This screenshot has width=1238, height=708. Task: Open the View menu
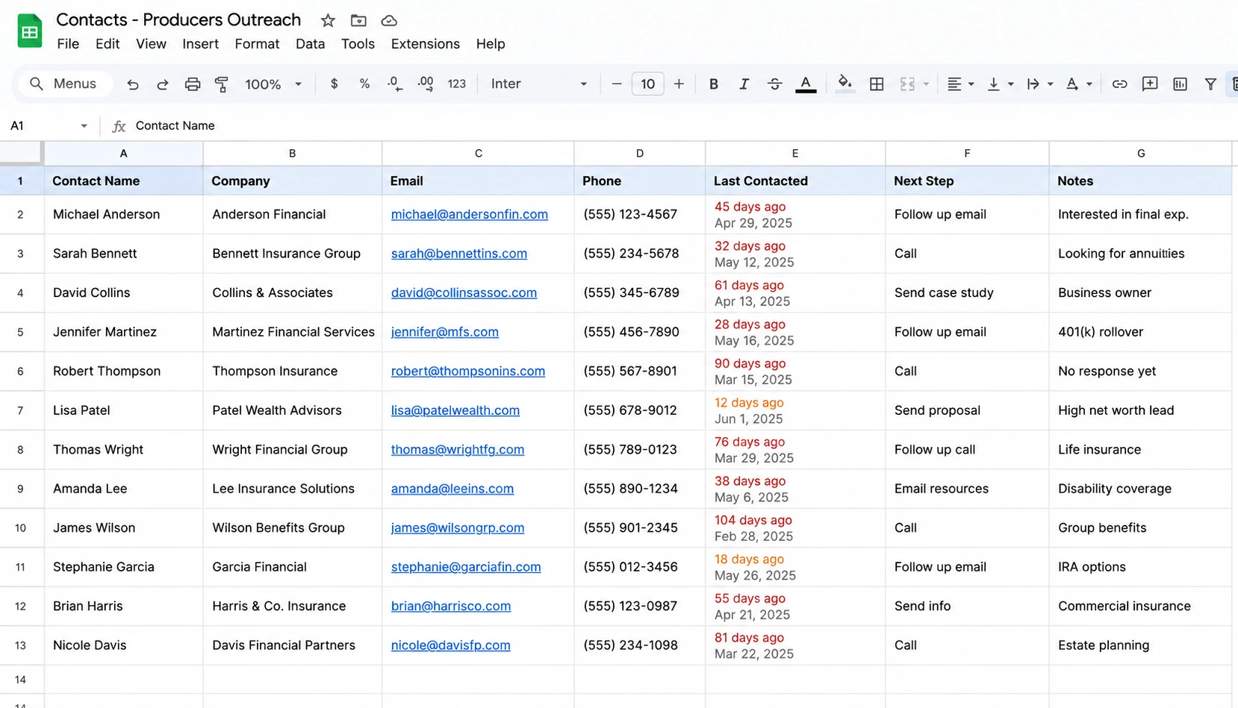tap(151, 44)
